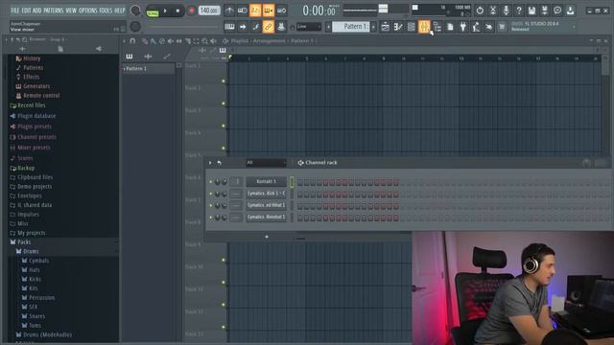Click the save project floppy icon
614x345 pixels.
pyautogui.click(x=531, y=11)
